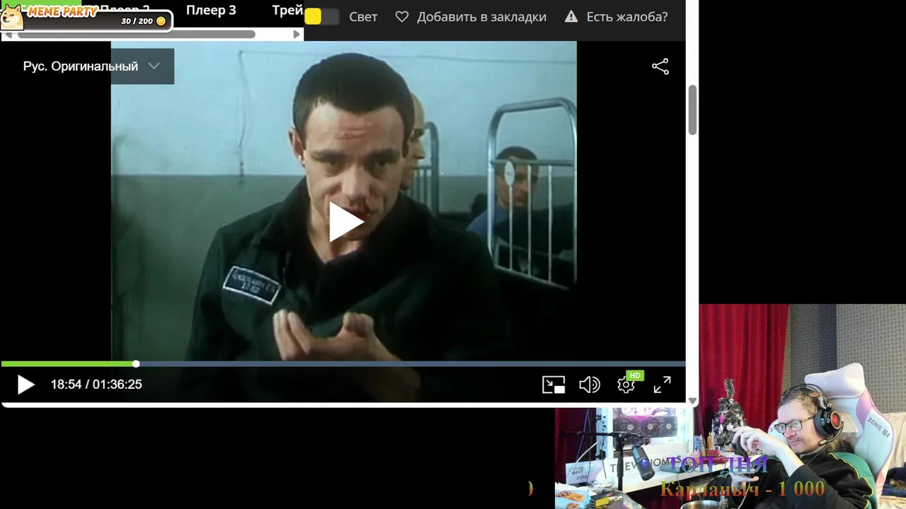
Task: Switch to the Плеер 3 tab
Action: point(211,10)
